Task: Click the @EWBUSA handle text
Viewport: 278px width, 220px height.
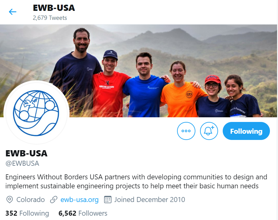Action: [x=22, y=163]
